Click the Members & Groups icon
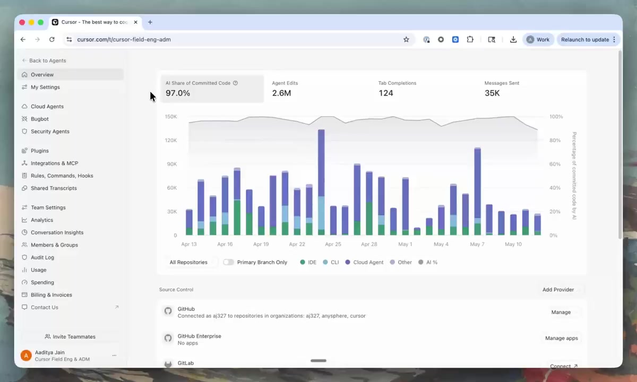This screenshot has height=382, width=637. pos(24,245)
